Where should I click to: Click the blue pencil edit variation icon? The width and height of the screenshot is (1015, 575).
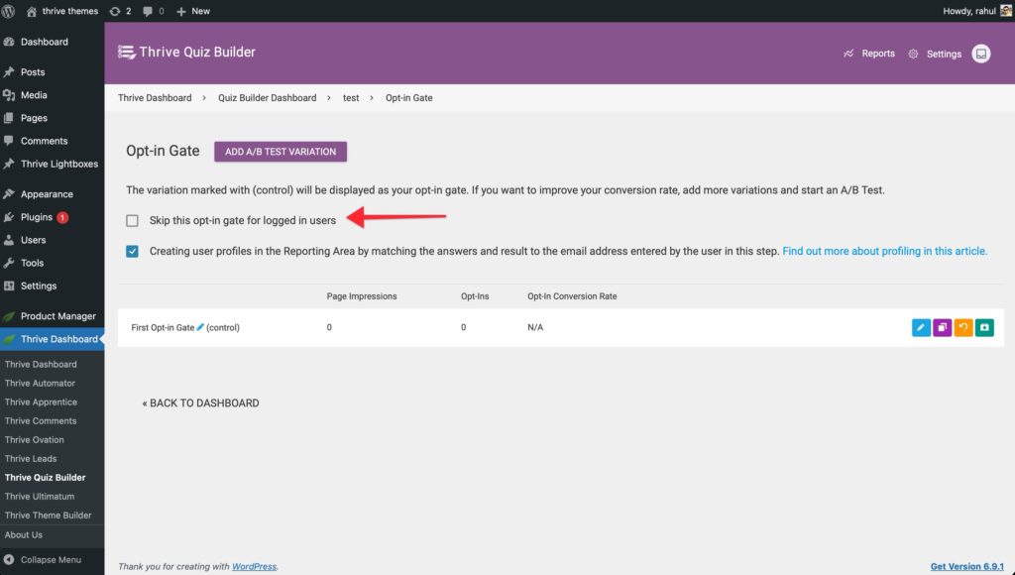click(x=921, y=327)
